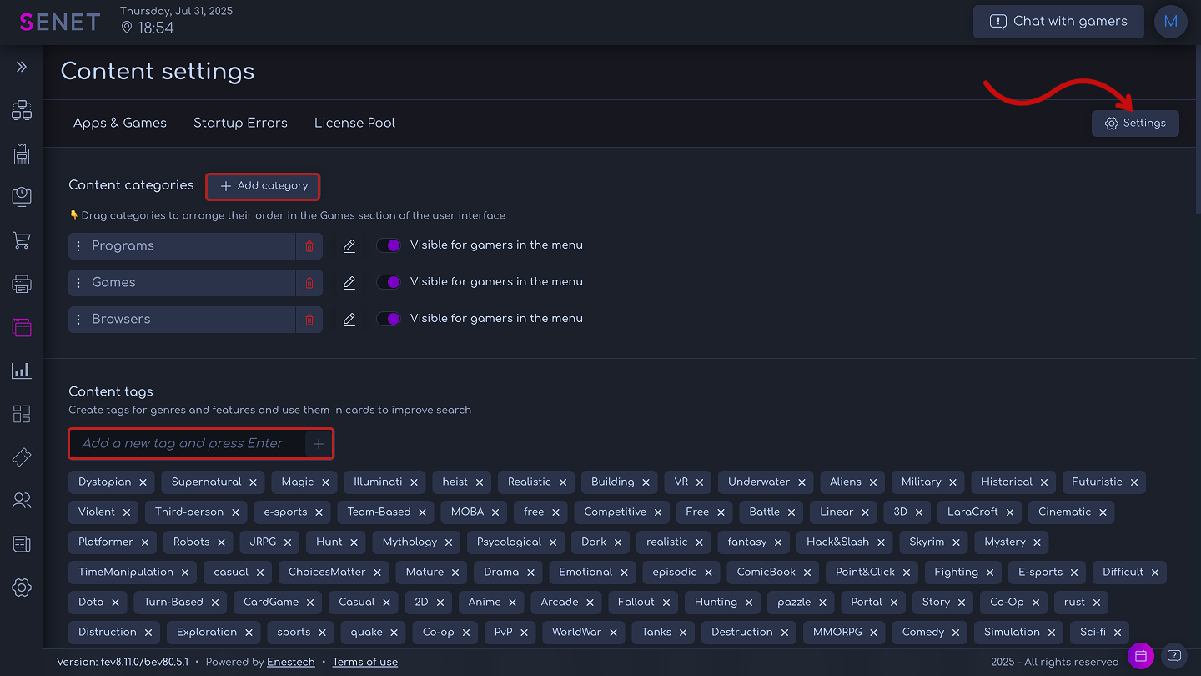Viewport: 1201px width, 676px height.
Task: Open the statistics bar chart sidebar icon
Action: [22, 371]
